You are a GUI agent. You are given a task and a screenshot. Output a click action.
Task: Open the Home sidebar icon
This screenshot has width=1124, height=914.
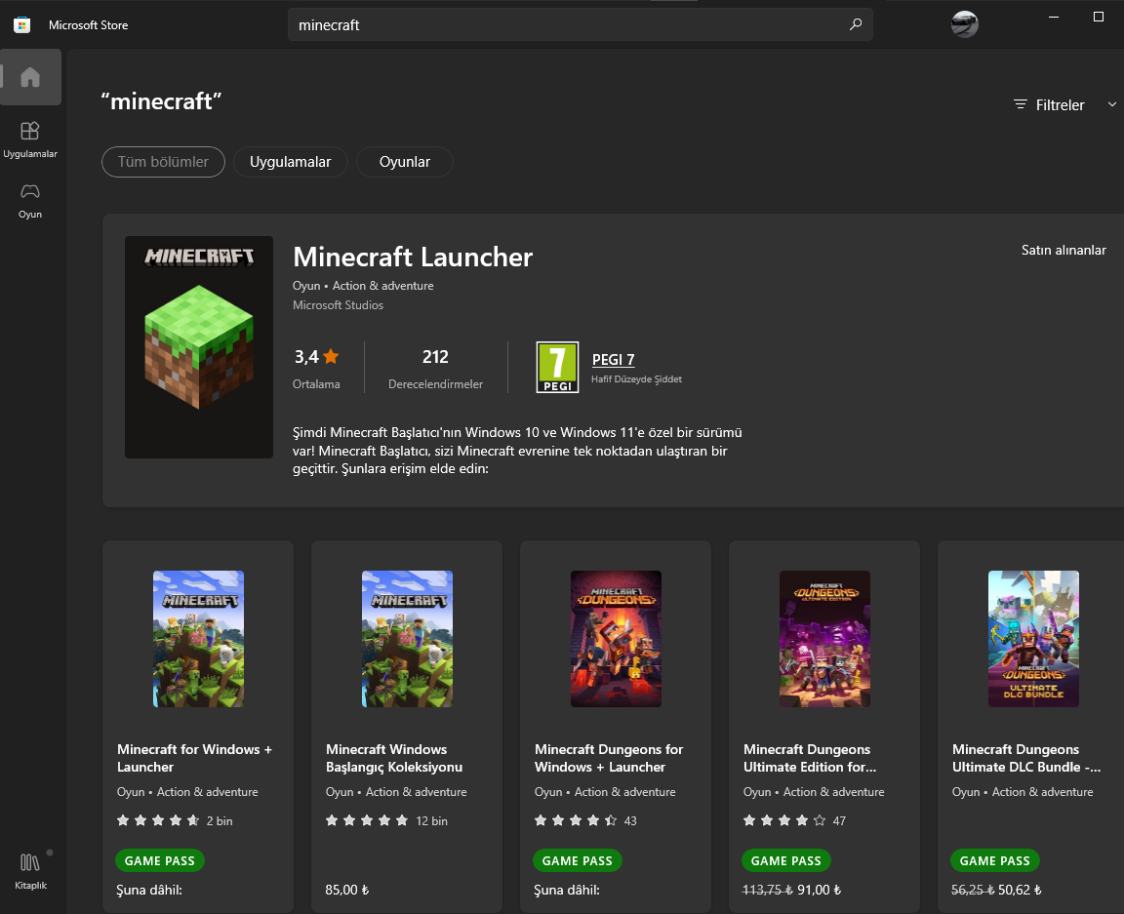coord(30,77)
